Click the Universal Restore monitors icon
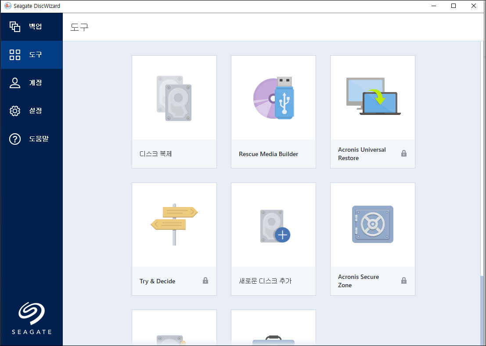The height and width of the screenshot is (346, 486). tap(373, 96)
